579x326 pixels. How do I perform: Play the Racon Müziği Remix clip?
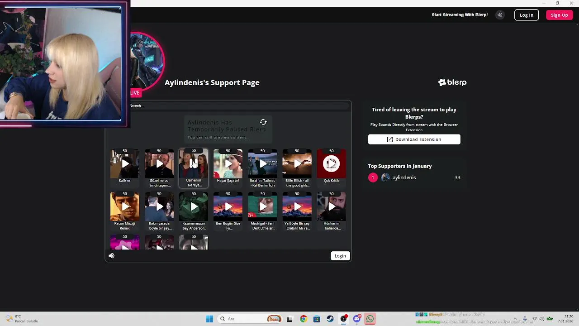[x=125, y=206]
